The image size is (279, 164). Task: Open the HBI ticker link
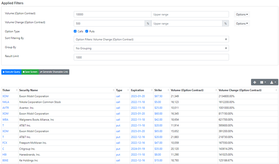click(x=4, y=154)
